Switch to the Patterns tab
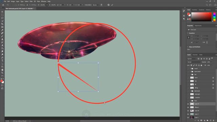Image resolution: width=217 pixels, height=122 pixels. [x=208, y=10]
